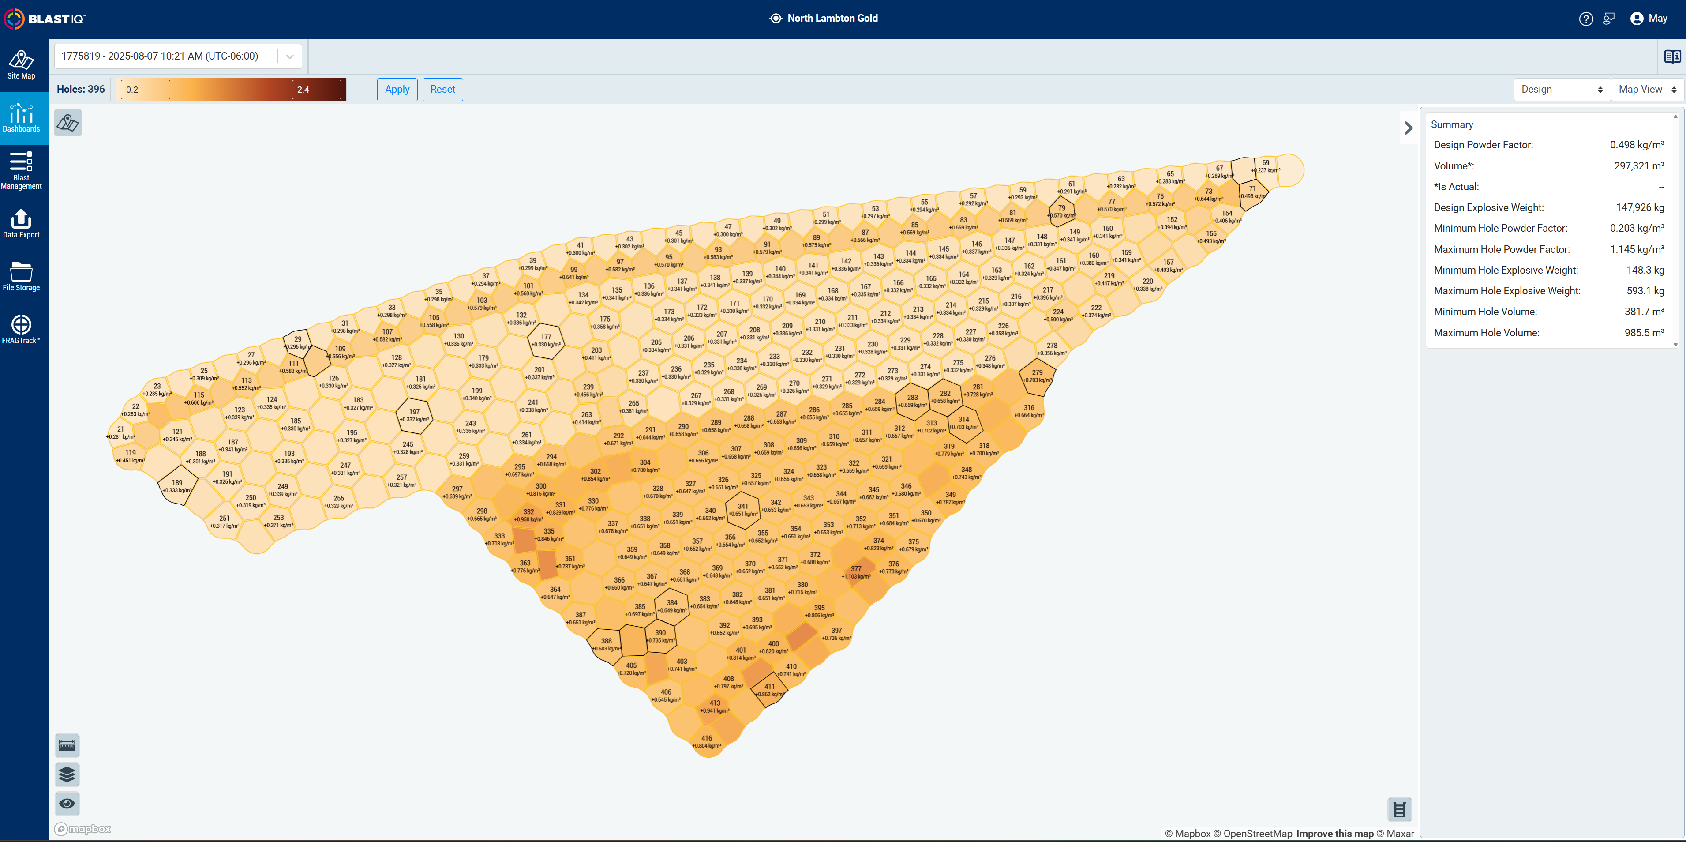1686x842 pixels.
Task: Click the Reset button
Action: 443,90
